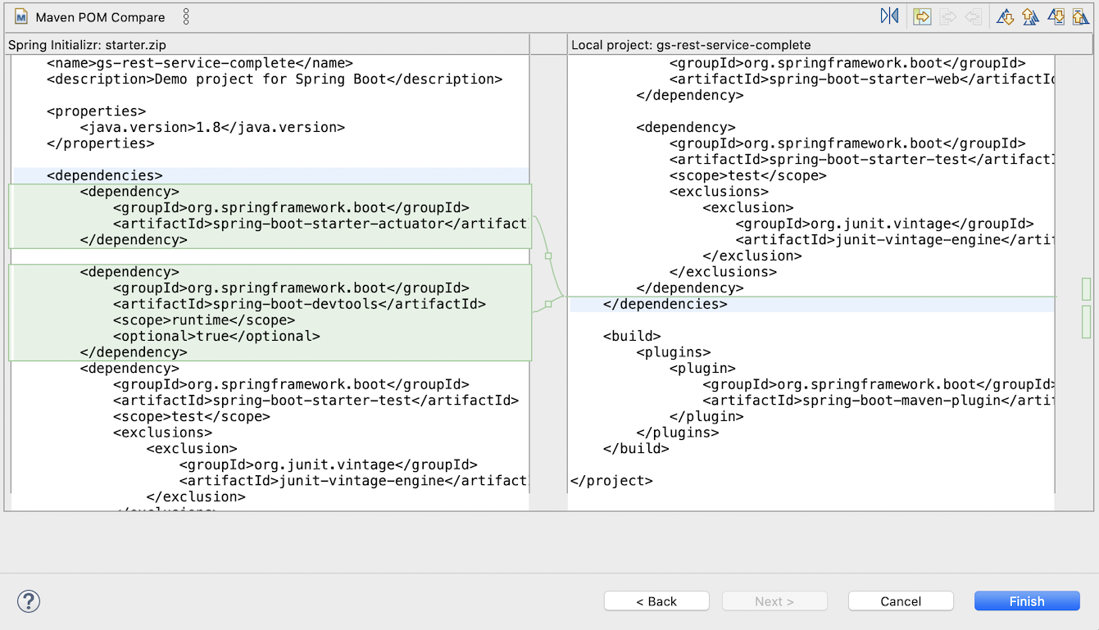Go to next difference
The height and width of the screenshot is (630, 1099).
[x=1006, y=16]
